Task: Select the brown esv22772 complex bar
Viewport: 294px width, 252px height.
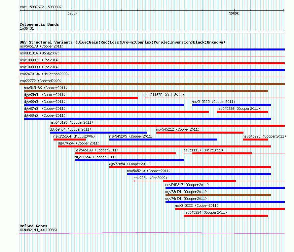Action: 152,84
